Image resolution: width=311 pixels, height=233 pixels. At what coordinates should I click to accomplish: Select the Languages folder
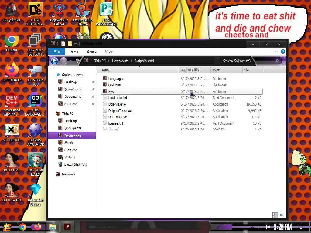coord(182,79)
